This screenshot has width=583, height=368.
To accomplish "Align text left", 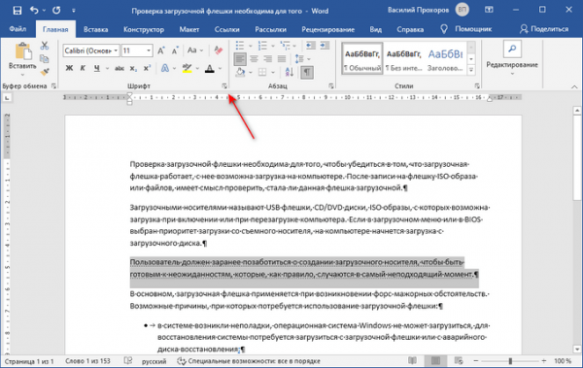I will [x=240, y=58].
